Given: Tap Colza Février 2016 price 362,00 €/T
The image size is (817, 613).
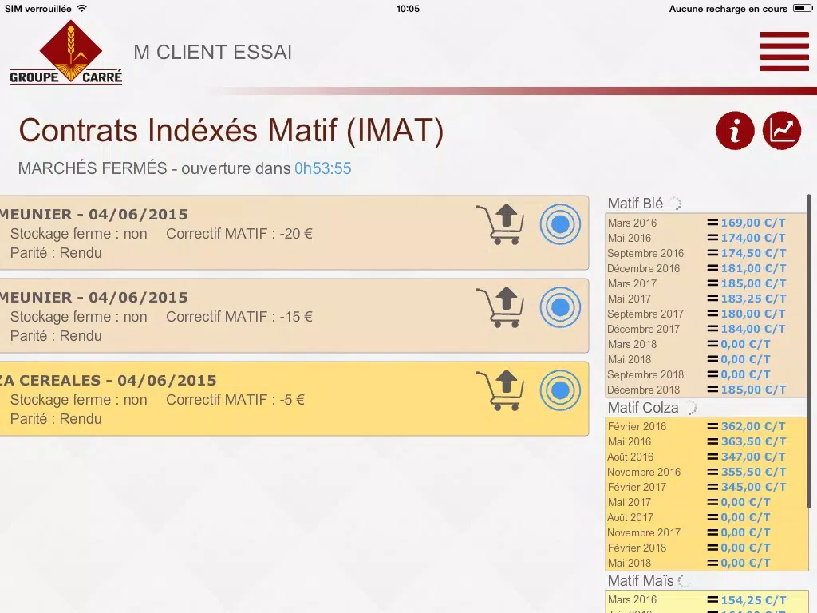Looking at the screenshot, I should 753,426.
